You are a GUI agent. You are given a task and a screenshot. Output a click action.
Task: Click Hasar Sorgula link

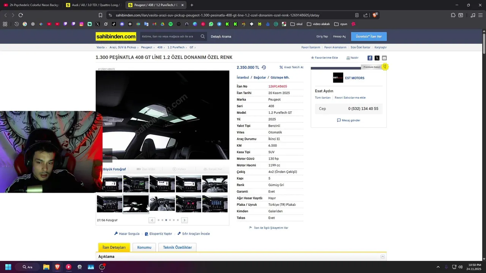pos(127,234)
